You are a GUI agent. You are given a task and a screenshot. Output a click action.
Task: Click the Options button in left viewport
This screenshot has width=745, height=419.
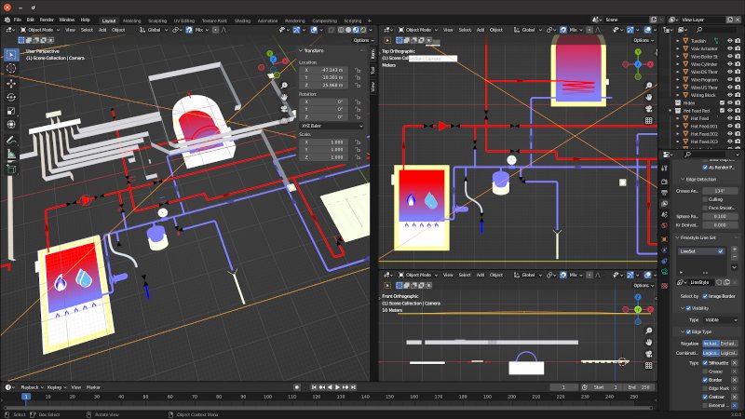click(362, 40)
